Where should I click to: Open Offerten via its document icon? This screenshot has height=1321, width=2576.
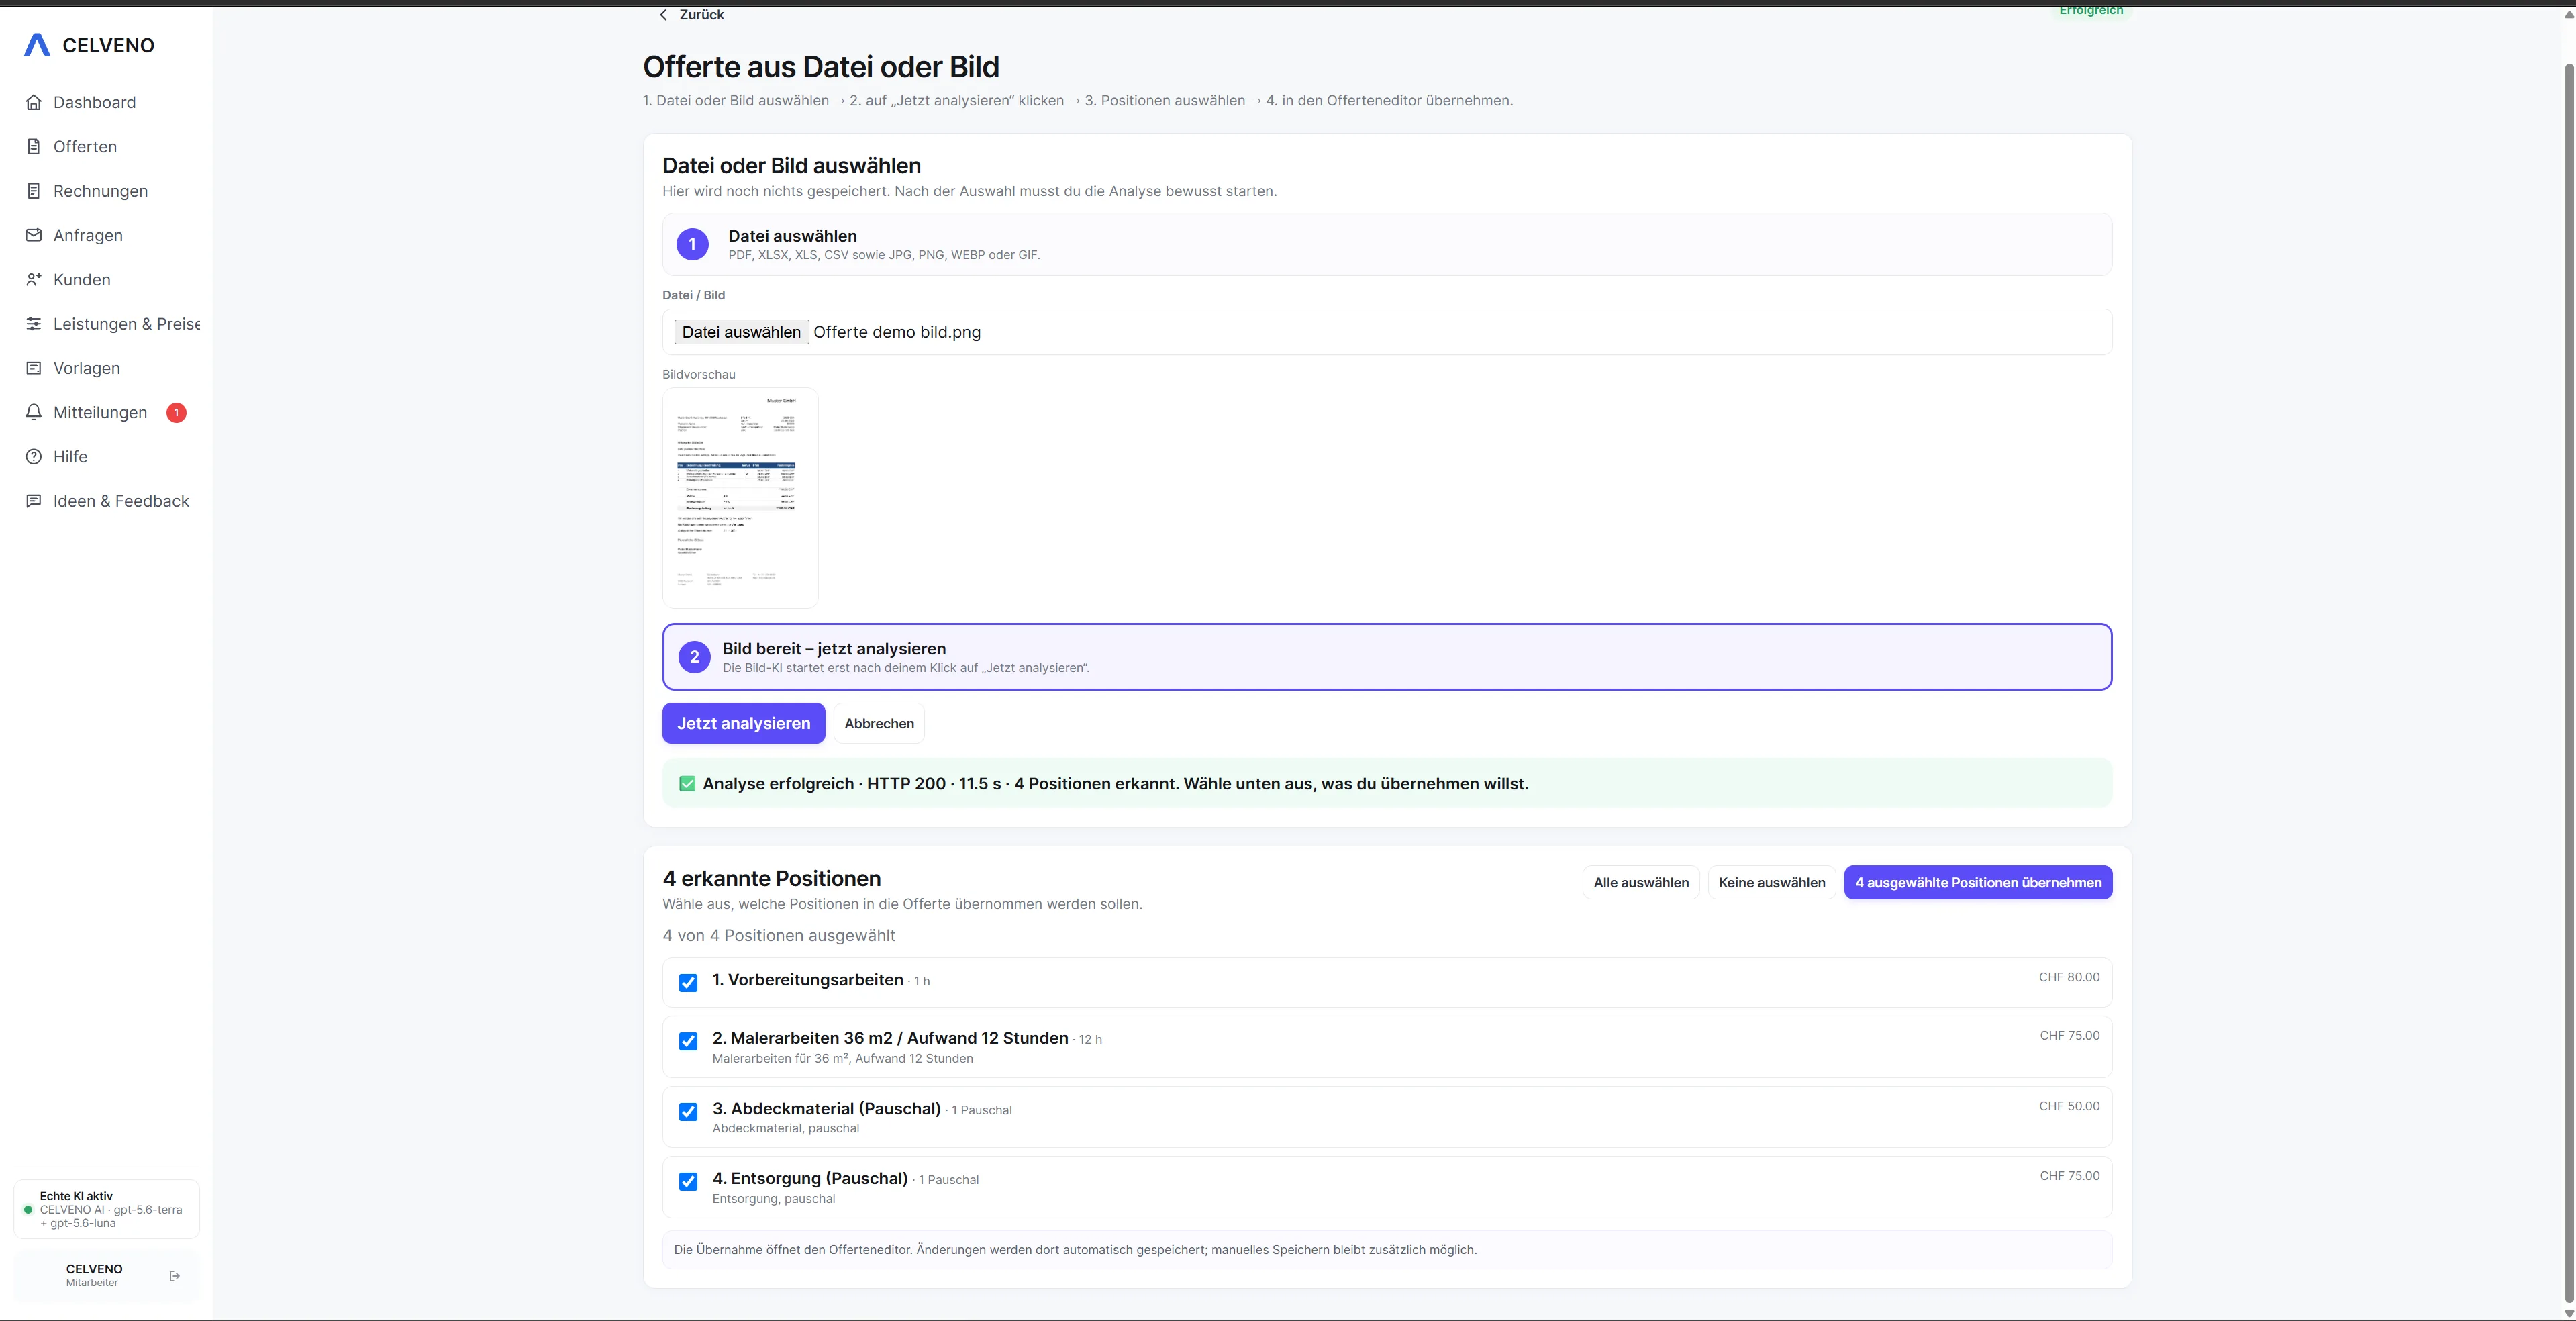[x=34, y=146]
